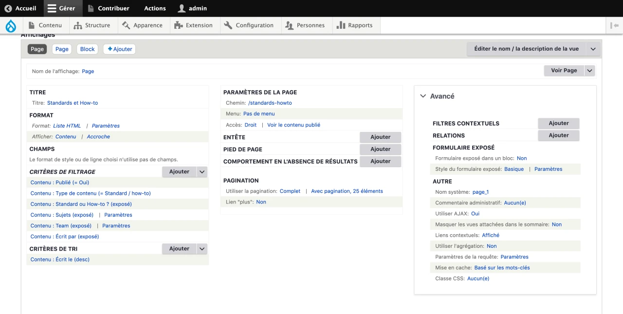Click the Drupal logo icon

coord(11,26)
